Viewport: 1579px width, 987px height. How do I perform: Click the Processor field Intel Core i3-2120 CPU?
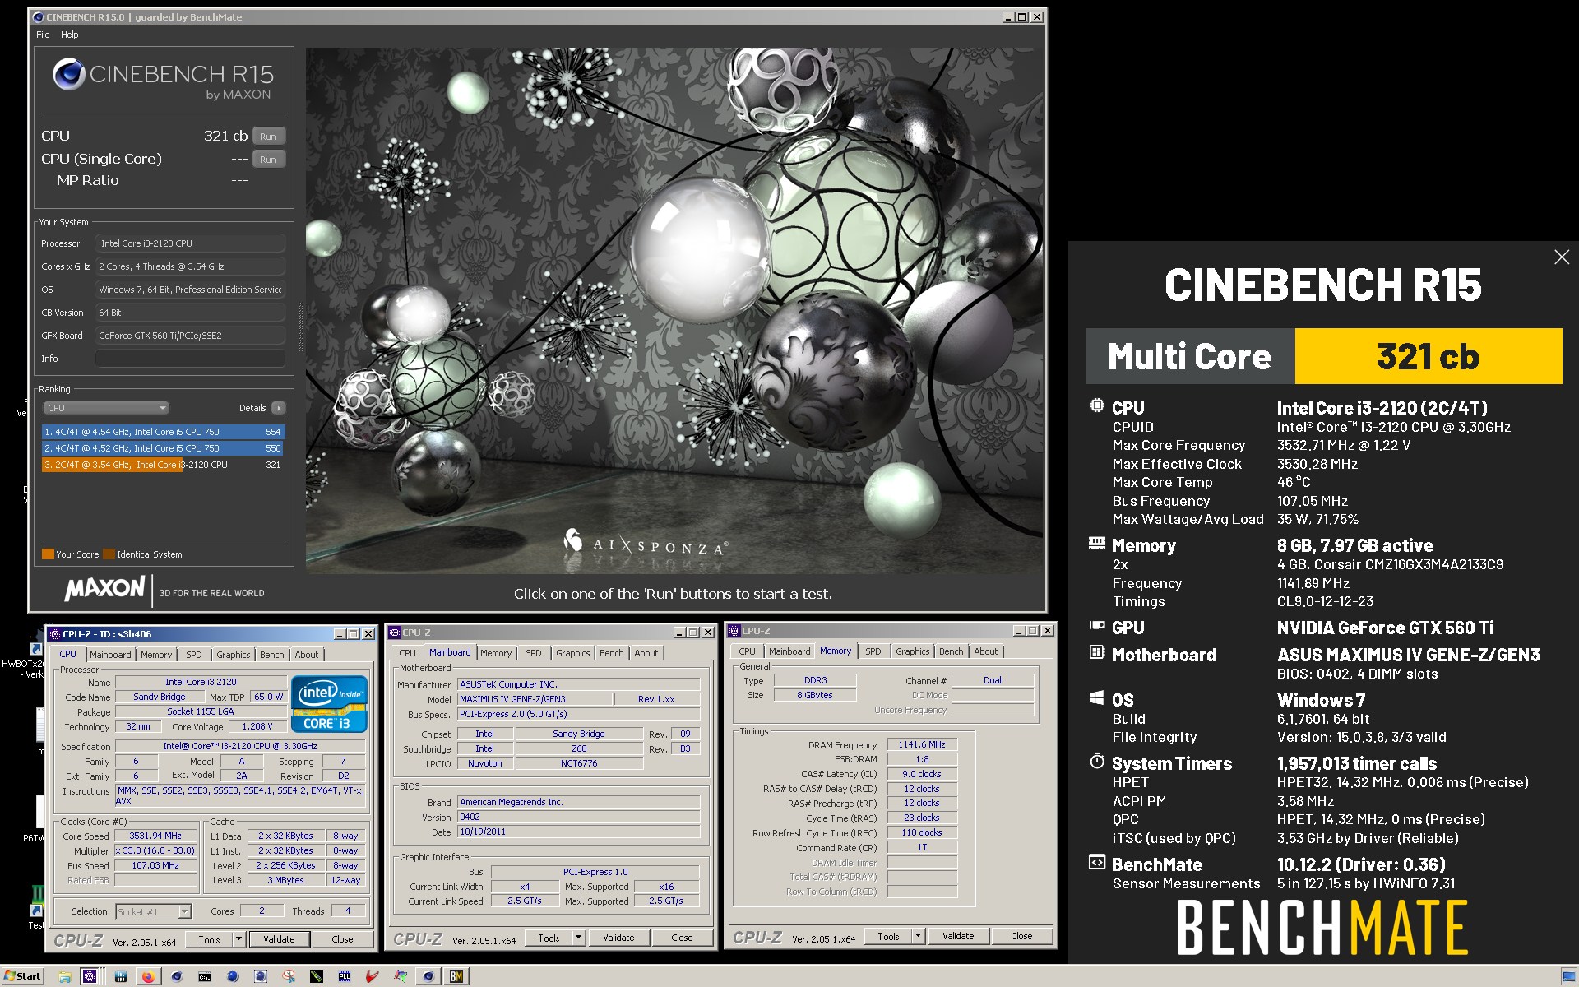tap(190, 243)
